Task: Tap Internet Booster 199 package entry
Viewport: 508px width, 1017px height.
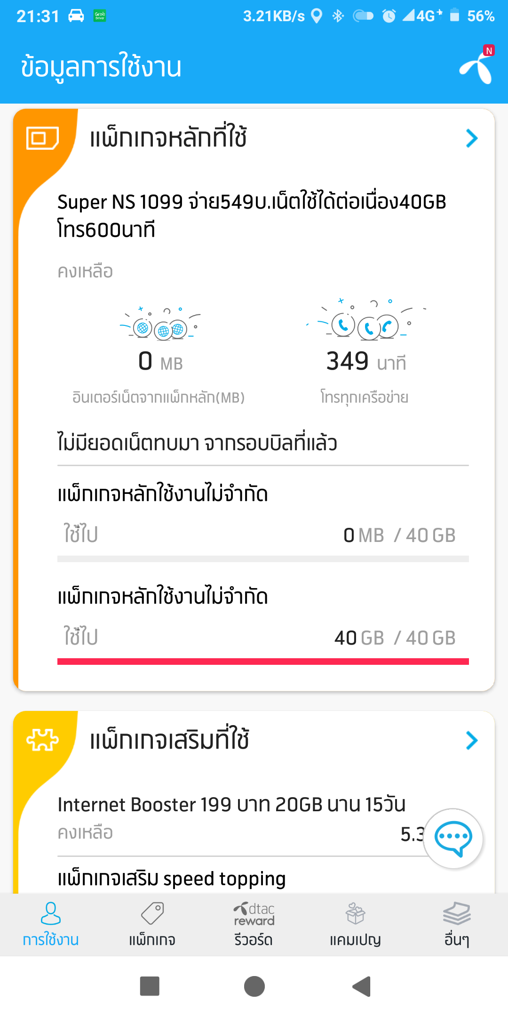Action: [x=231, y=805]
